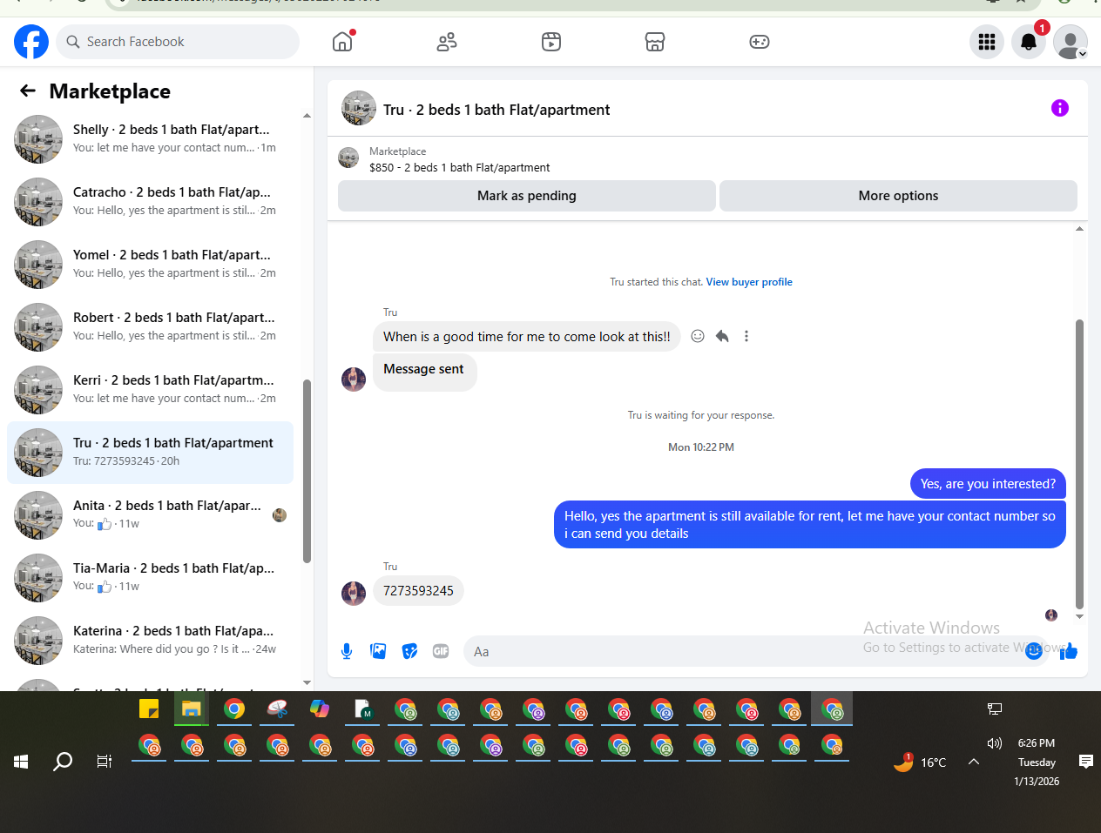Open the Robert conversation
Screen dimensions: 1101x833
[x=150, y=327]
